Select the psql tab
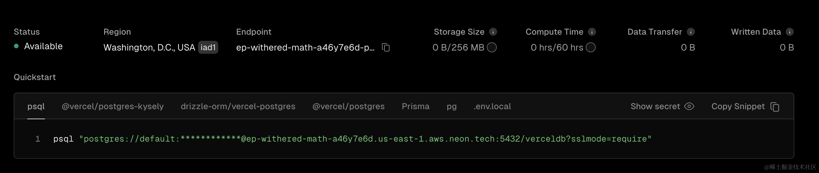 pos(36,106)
